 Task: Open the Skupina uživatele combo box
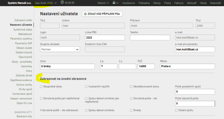(x=60, y=50)
